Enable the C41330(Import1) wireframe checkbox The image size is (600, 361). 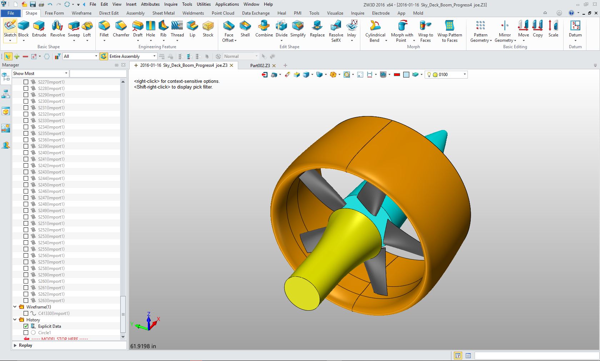click(x=26, y=314)
